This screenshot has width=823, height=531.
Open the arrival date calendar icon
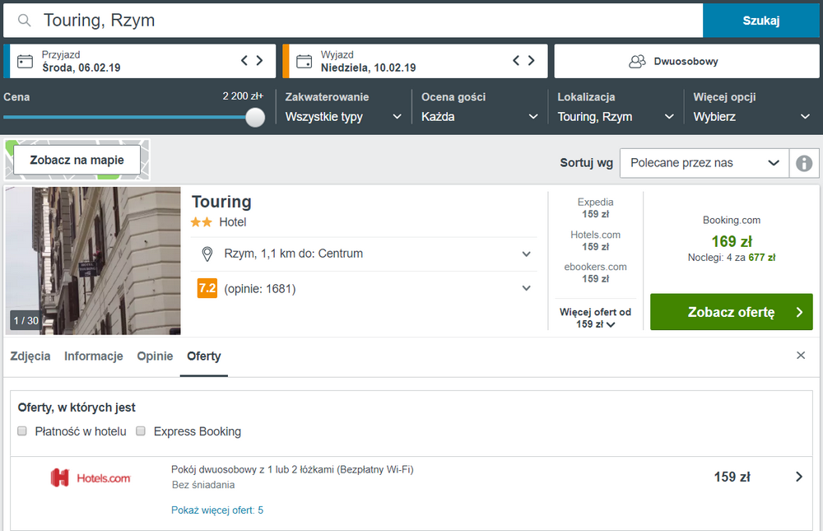(25, 62)
